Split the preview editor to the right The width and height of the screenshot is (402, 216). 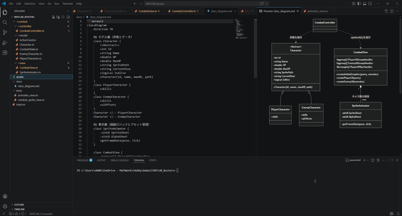click(x=392, y=11)
